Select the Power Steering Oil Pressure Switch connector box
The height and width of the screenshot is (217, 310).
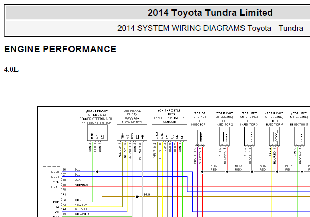[97, 132]
